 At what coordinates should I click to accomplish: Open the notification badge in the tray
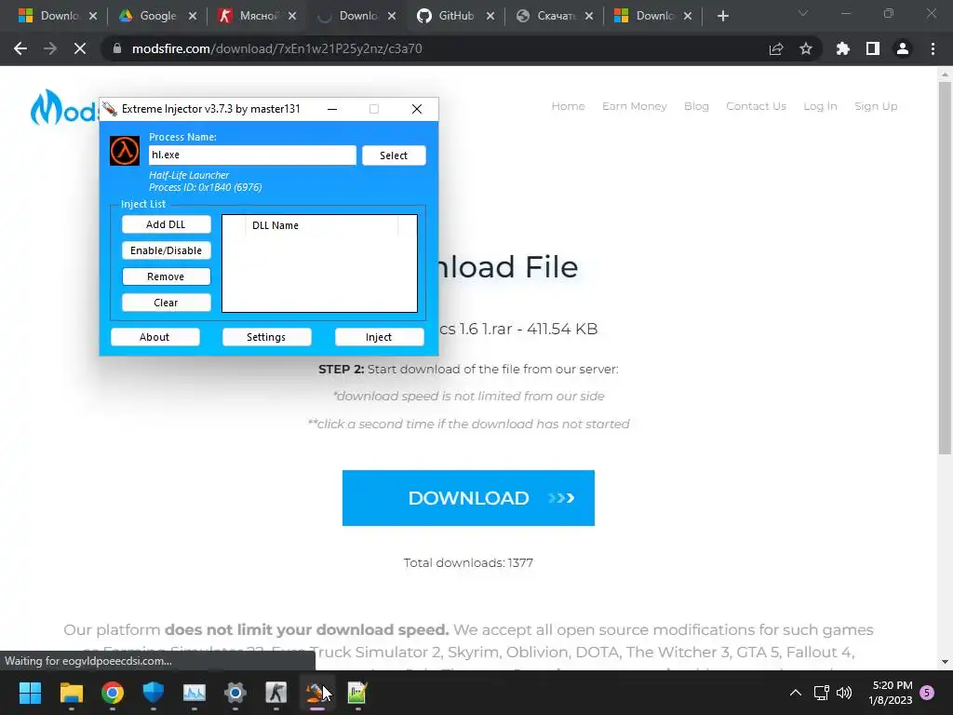(927, 693)
